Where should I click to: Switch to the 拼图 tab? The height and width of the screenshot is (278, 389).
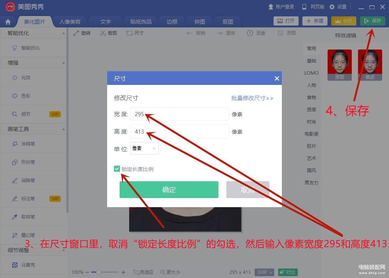coord(200,22)
